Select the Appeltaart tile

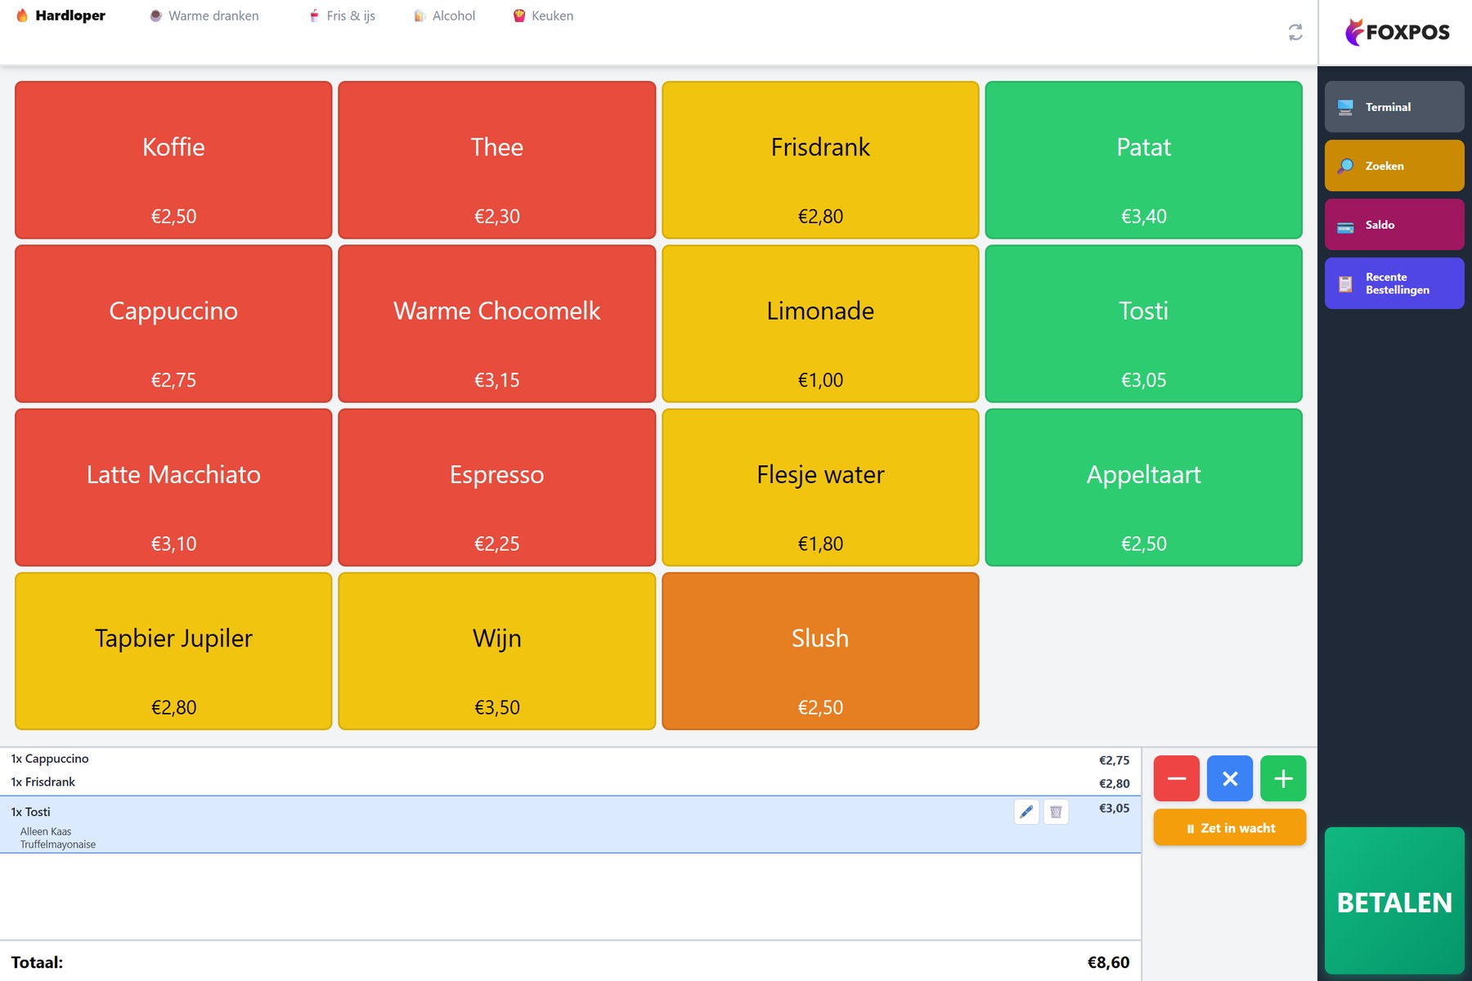pos(1144,487)
